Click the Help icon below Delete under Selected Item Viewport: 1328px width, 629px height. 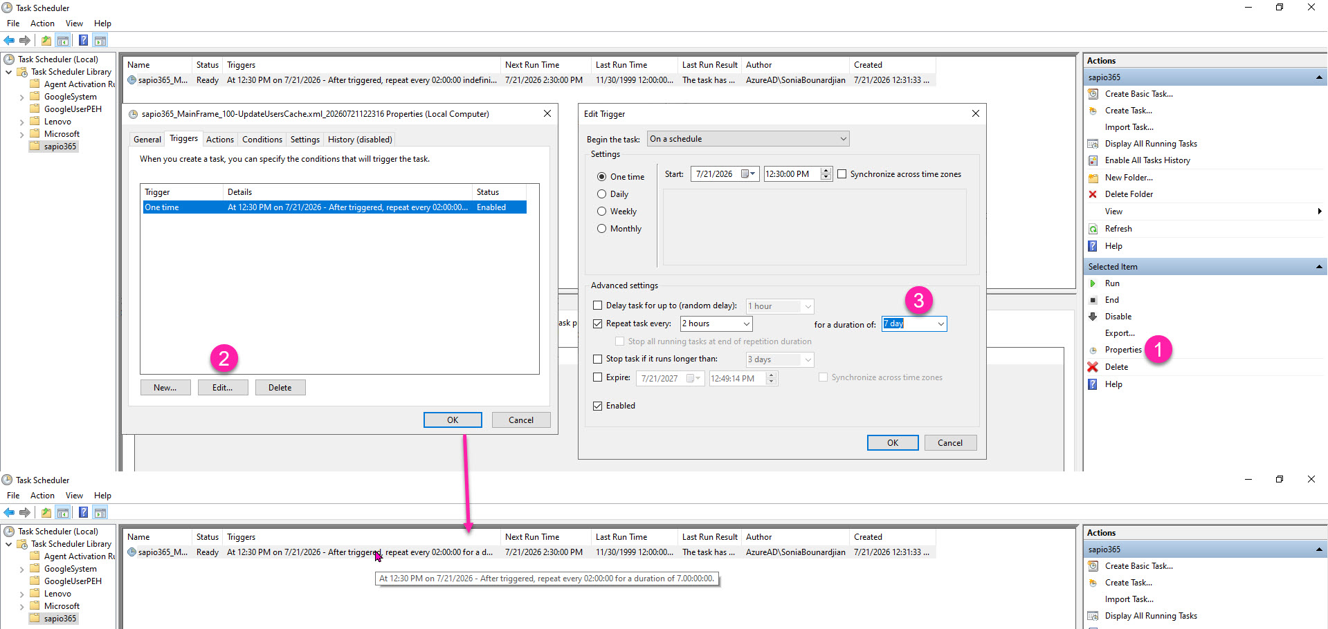pyautogui.click(x=1093, y=384)
